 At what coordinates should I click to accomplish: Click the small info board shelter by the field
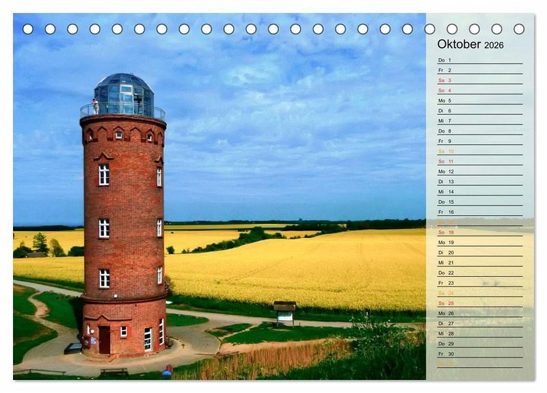(x=284, y=312)
